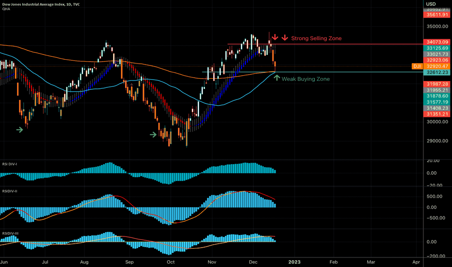This screenshot has height=267, width=452.
Task: Click the Aug label on time axis
Action: 84,262
